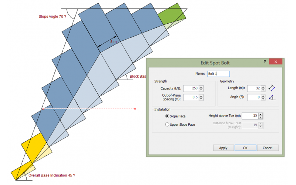Image resolution: width=296 pixels, height=185 pixels.
Task: Increase the bolt Length with up arrow
Action: (263, 87)
